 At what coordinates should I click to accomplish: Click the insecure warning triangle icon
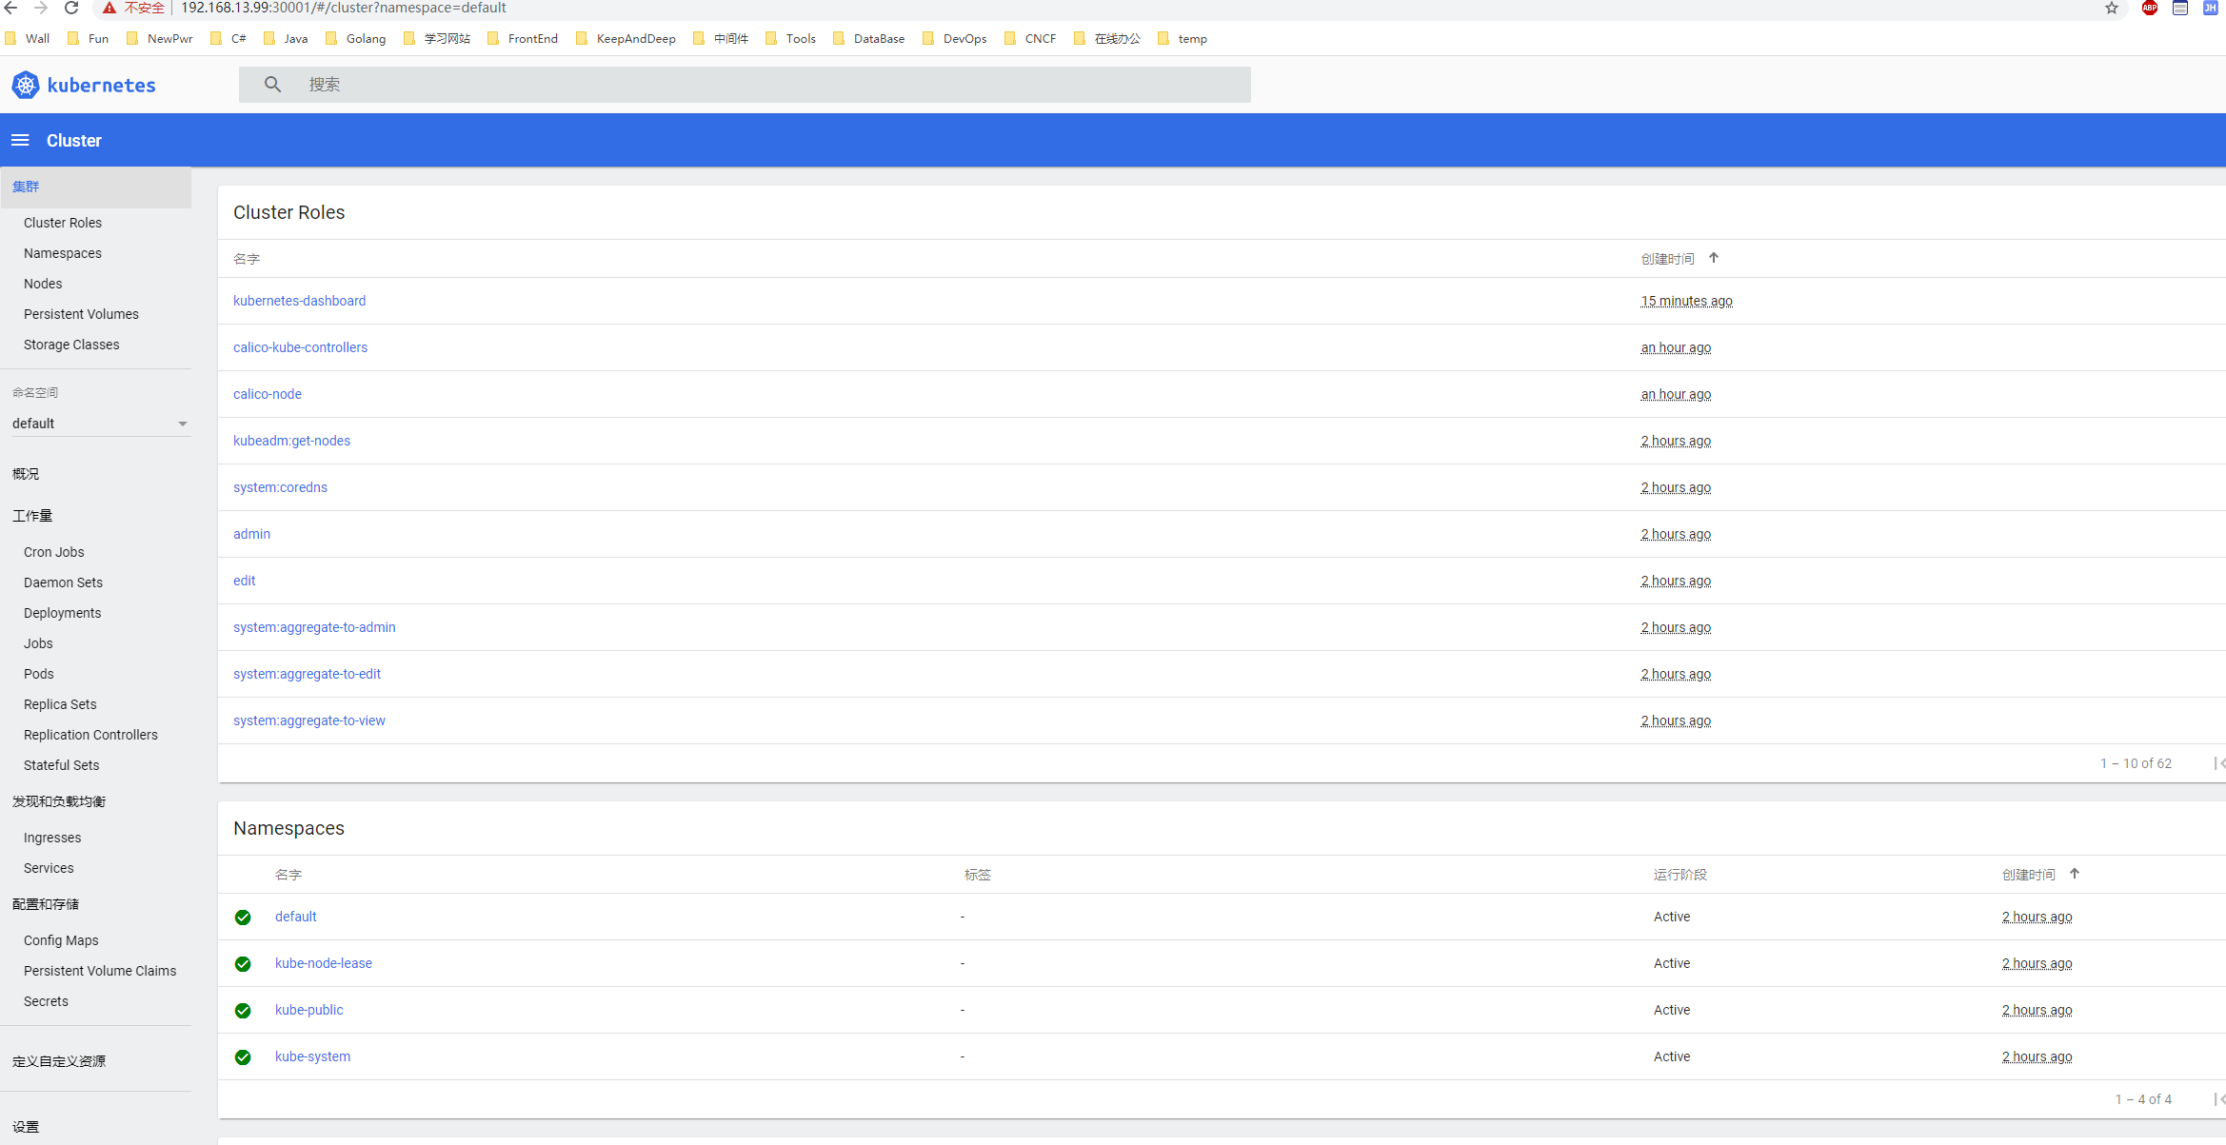point(109,8)
